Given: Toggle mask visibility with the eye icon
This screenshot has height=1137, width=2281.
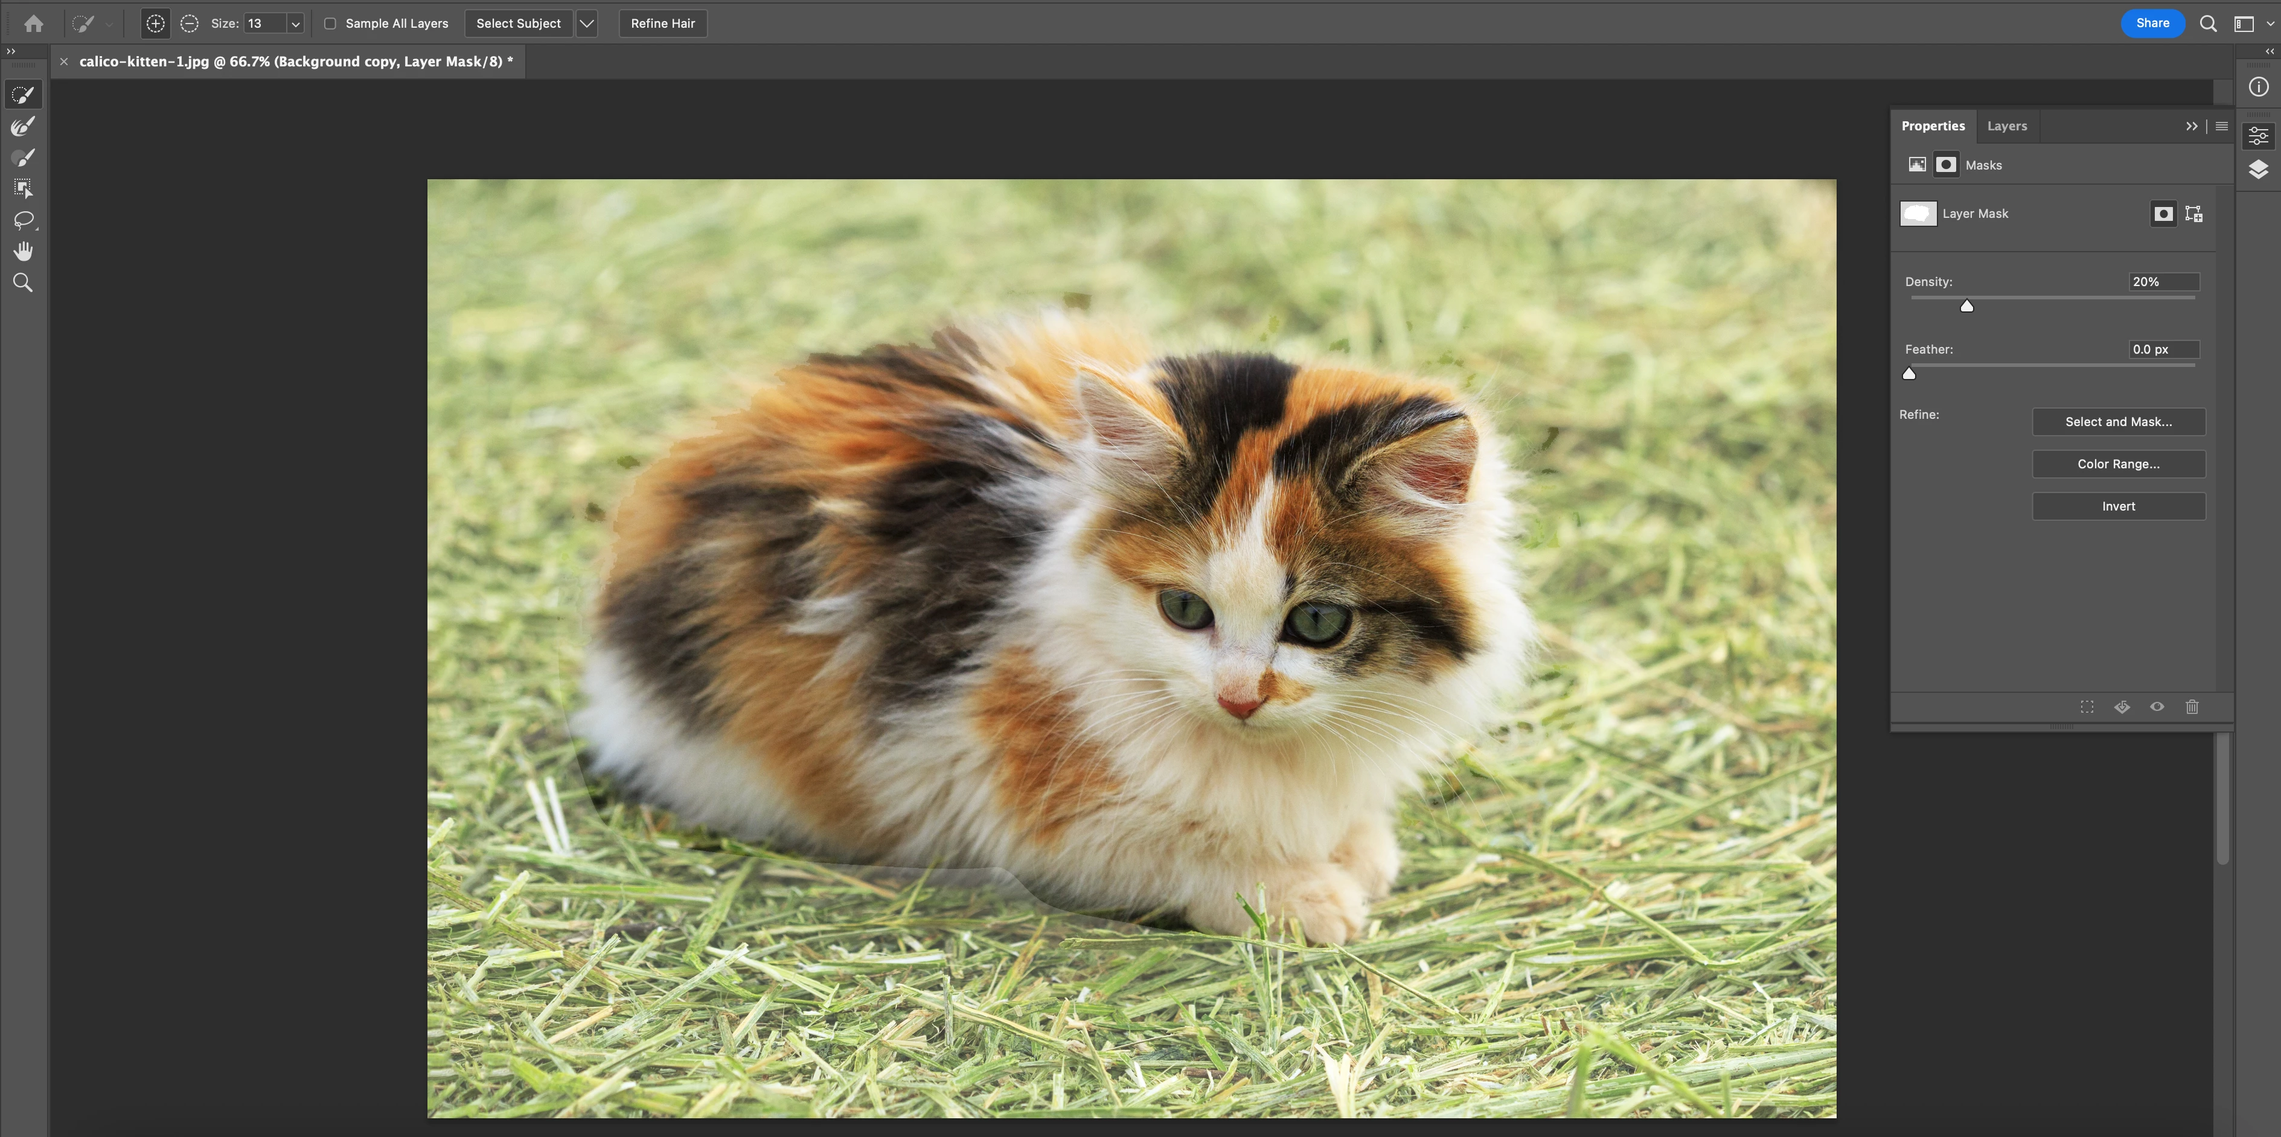Looking at the screenshot, I should (2157, 707).
